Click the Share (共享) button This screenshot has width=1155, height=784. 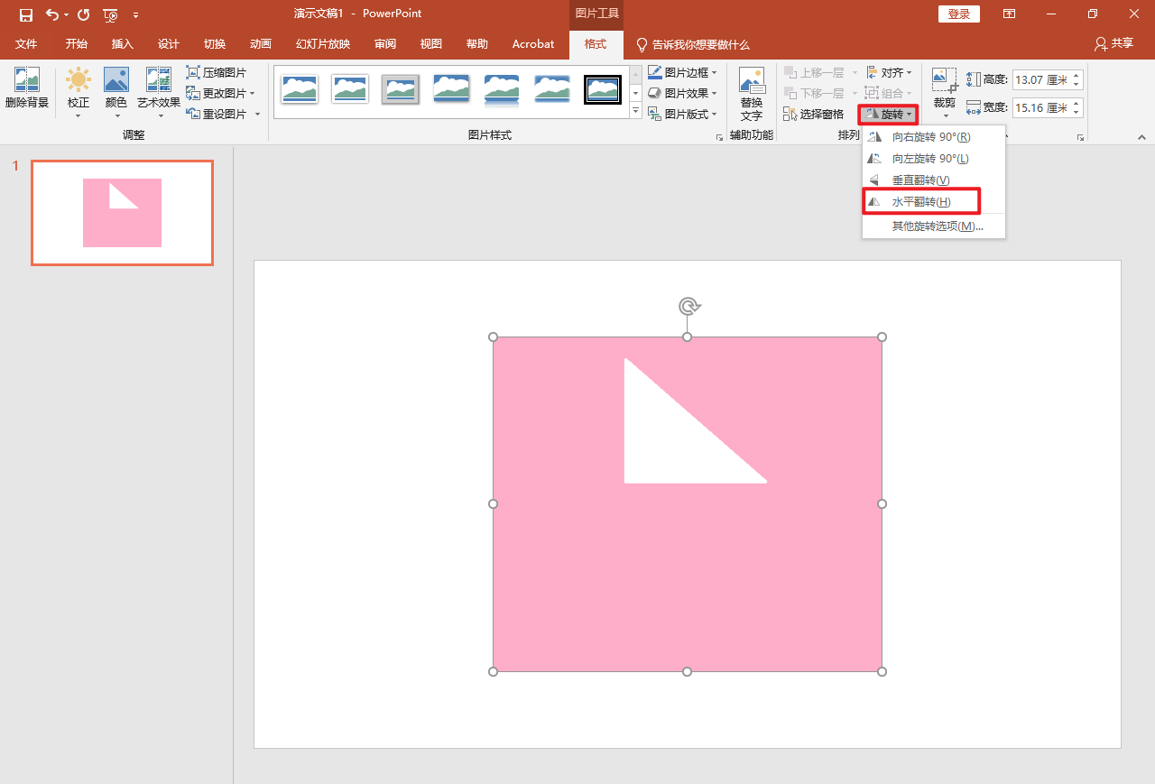coord(1114,43)
